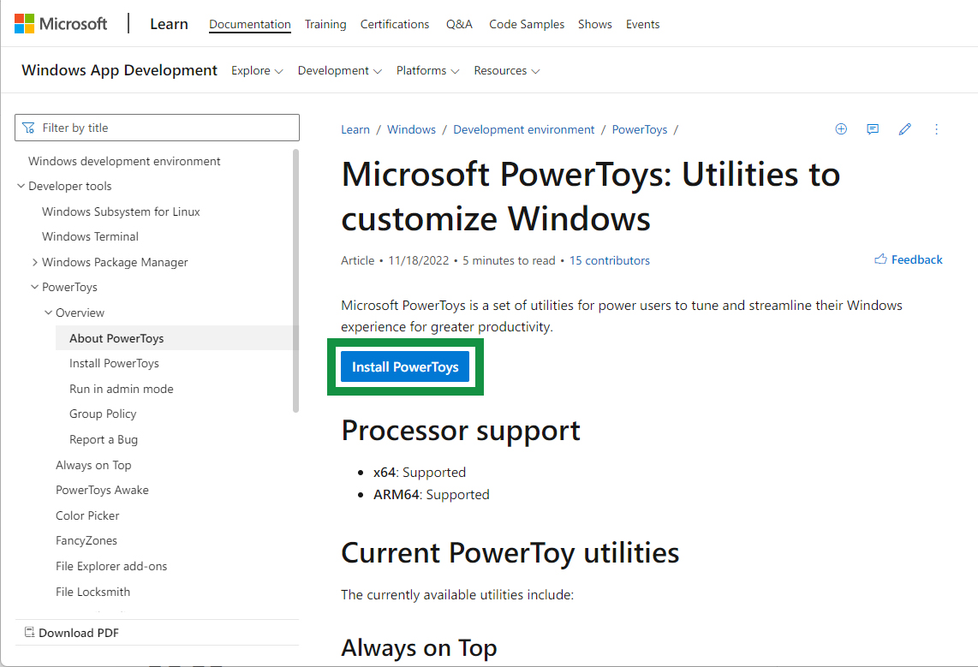Click the sidebar table of contents scrollbar
Viewport: 978px width, 667px height.
[x=295, y=281]
